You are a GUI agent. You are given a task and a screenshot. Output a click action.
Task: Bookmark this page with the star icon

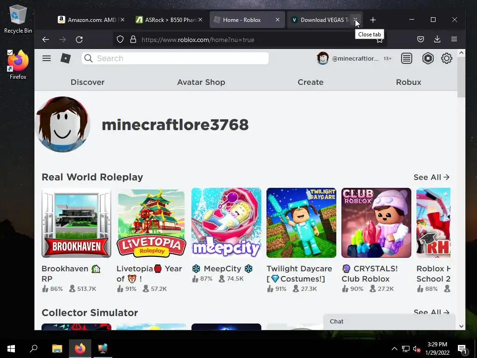(379, 41)
